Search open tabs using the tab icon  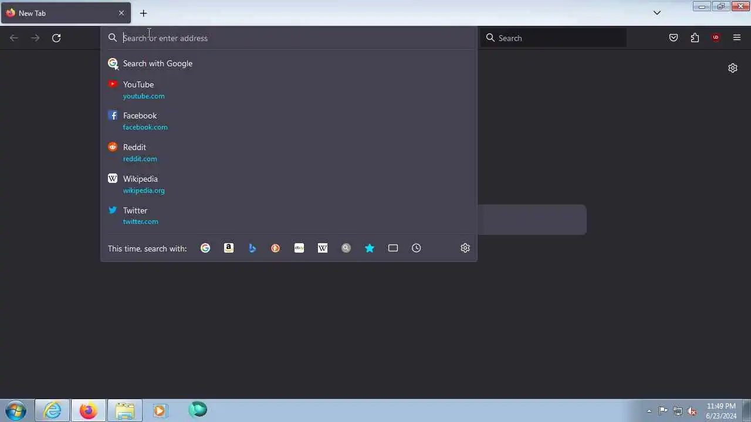(393, 248)
